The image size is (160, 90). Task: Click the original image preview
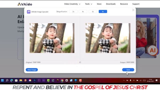coord(52,38)
